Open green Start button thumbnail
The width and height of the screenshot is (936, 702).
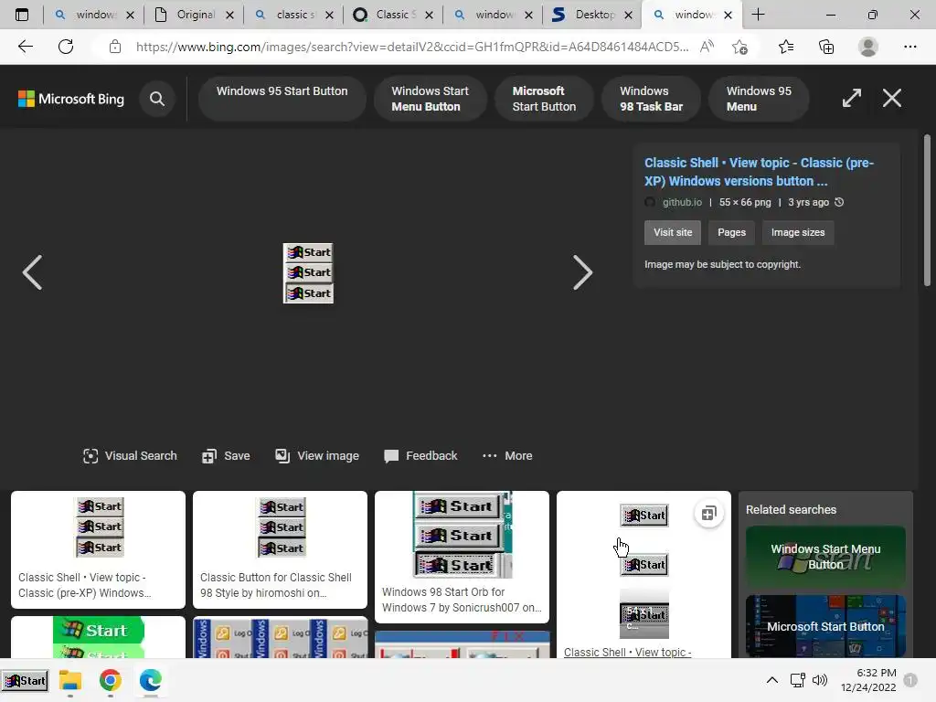[98, 637]
